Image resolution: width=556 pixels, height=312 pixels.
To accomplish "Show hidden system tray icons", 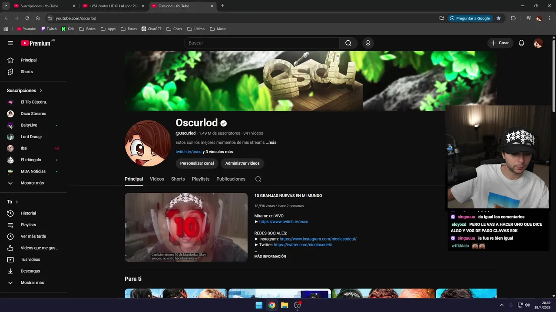I will pos(502,305).
